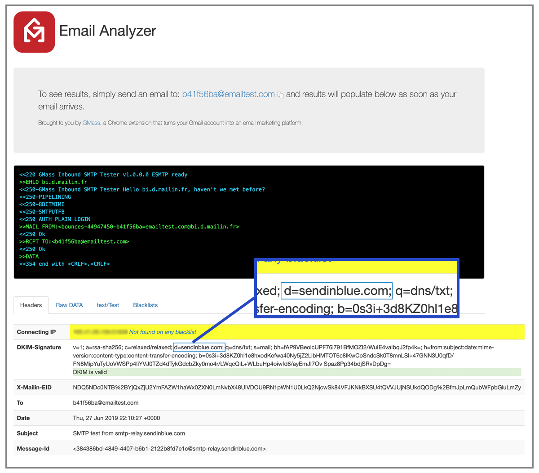Click 'Not found on any blacklist' text
539x473 pixels.
pos(163,332)
